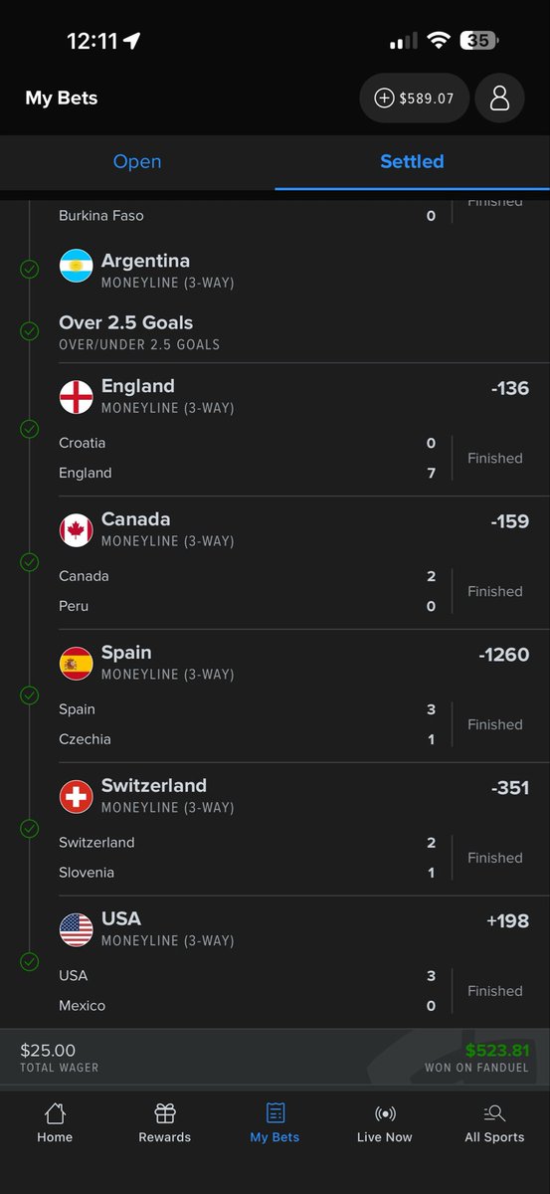Switch to the Open bets tab

(137, 162)
